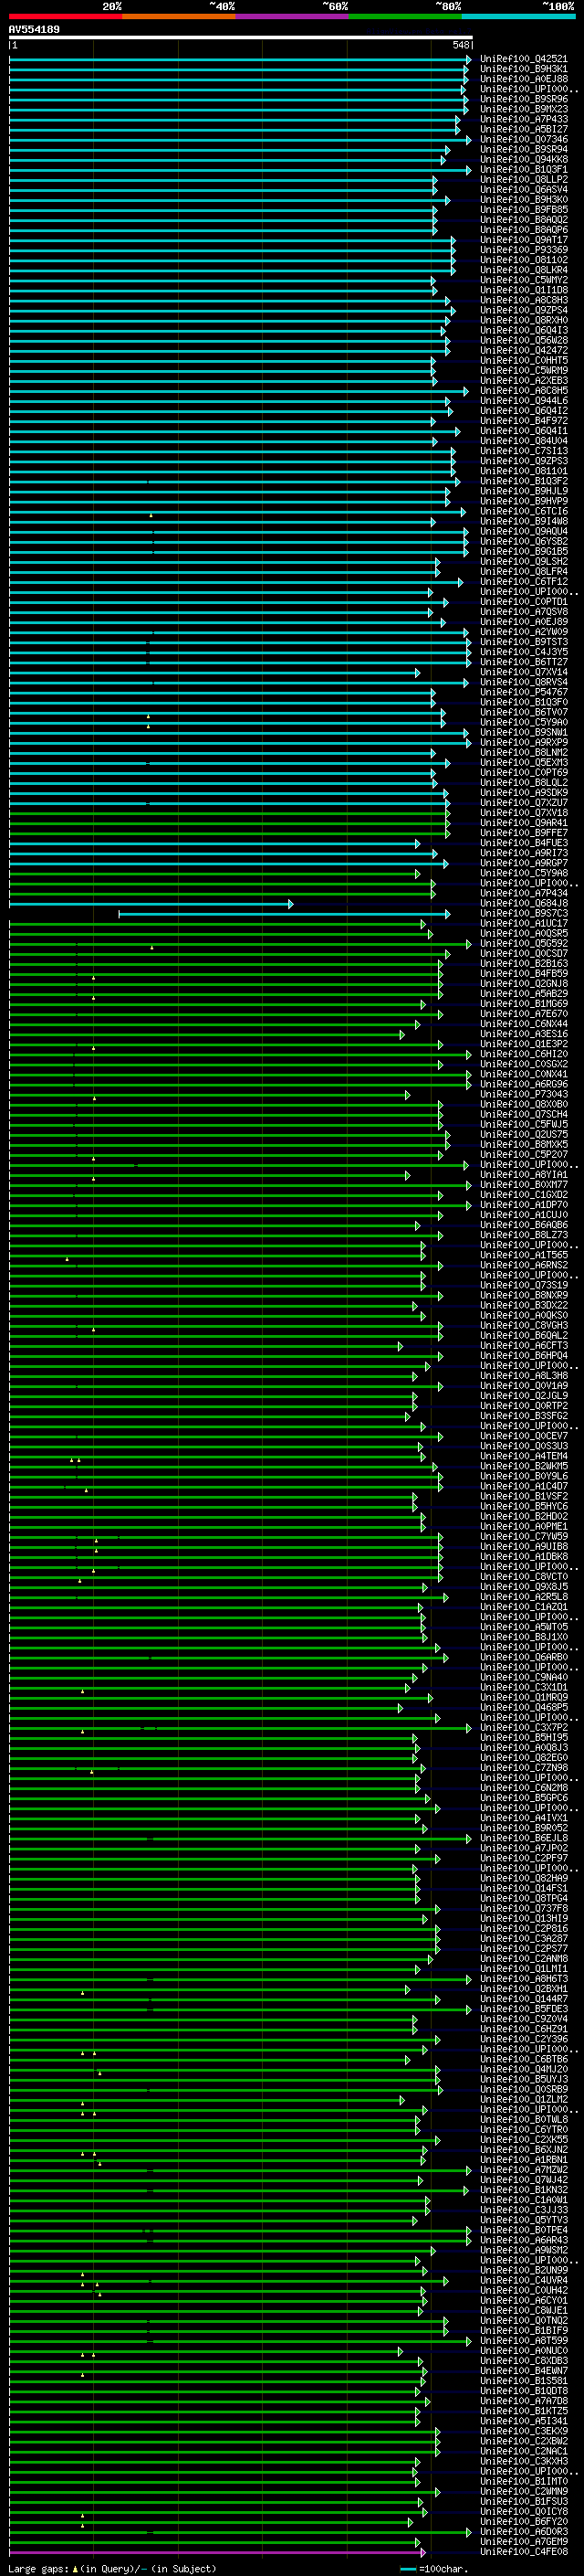Click the orange ~40% identity legend segment

[179, 16]
